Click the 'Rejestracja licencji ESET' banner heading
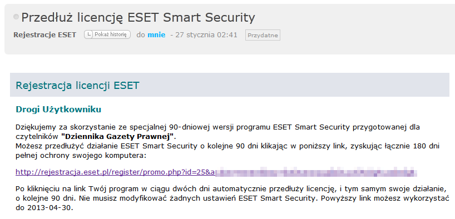 [x=77, y=86]
